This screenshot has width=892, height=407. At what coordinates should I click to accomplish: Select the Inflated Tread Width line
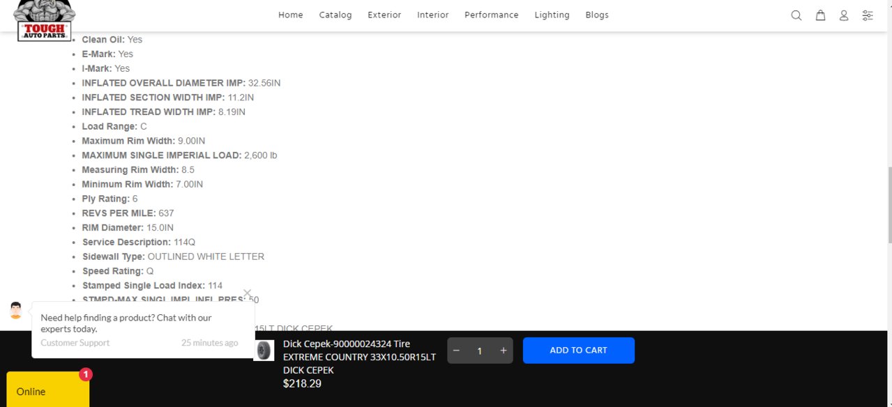164,112
